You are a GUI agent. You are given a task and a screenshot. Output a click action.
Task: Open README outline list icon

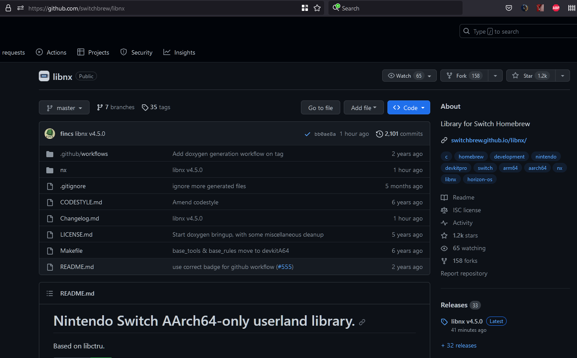(50, 293)
